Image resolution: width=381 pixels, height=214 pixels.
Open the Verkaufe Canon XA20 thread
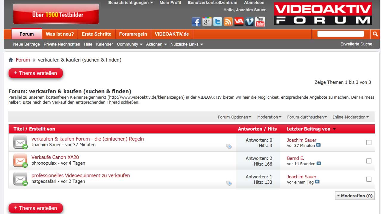click(55, 157)
